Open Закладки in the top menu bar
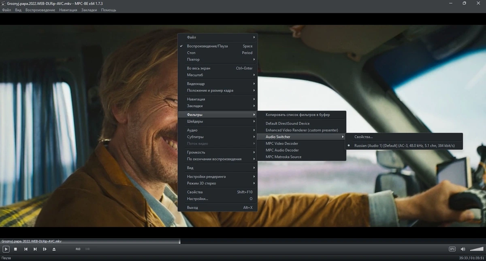The image size is (486, 261). pyautogui.click(x=89, y=10)
